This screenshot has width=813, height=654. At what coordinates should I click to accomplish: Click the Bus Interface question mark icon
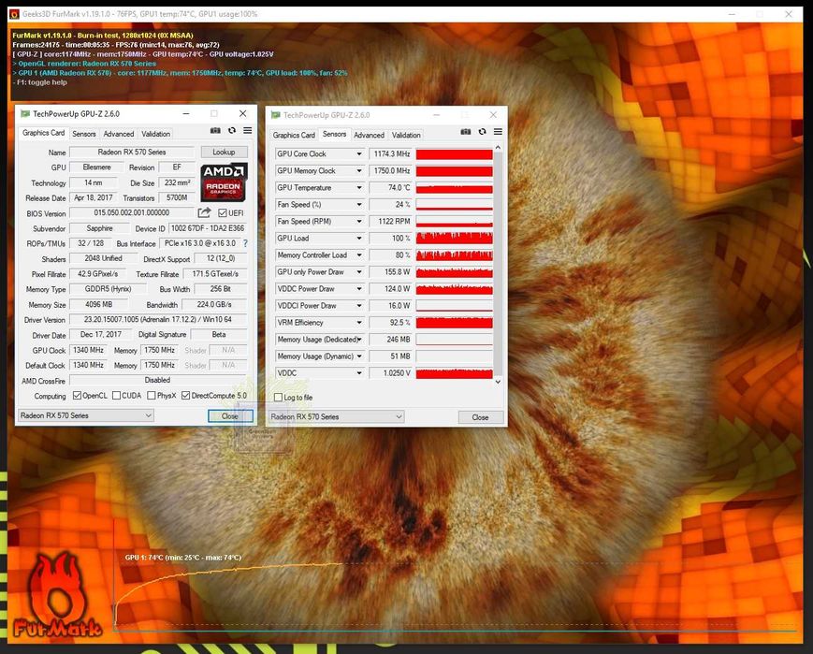point(245,243)
